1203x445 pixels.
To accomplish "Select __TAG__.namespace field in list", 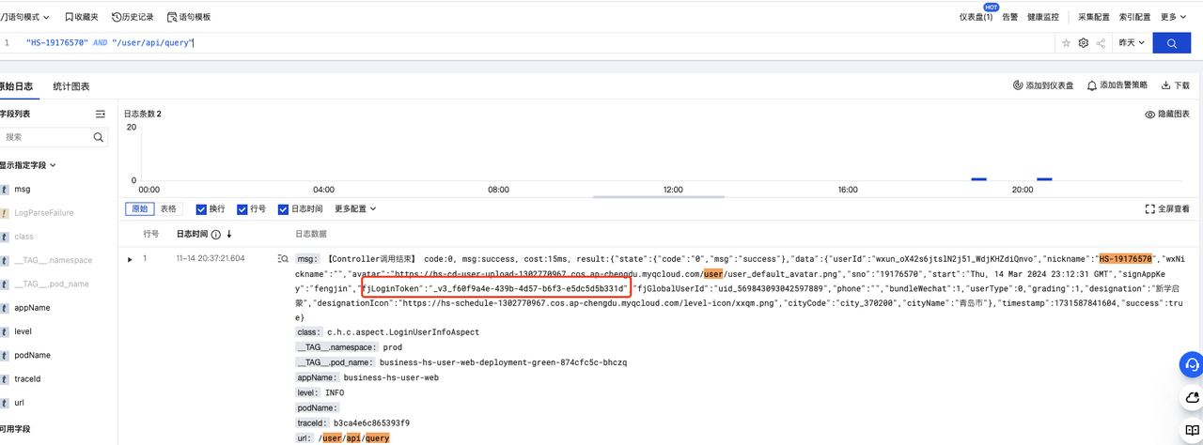I will [x=55, y=260].
